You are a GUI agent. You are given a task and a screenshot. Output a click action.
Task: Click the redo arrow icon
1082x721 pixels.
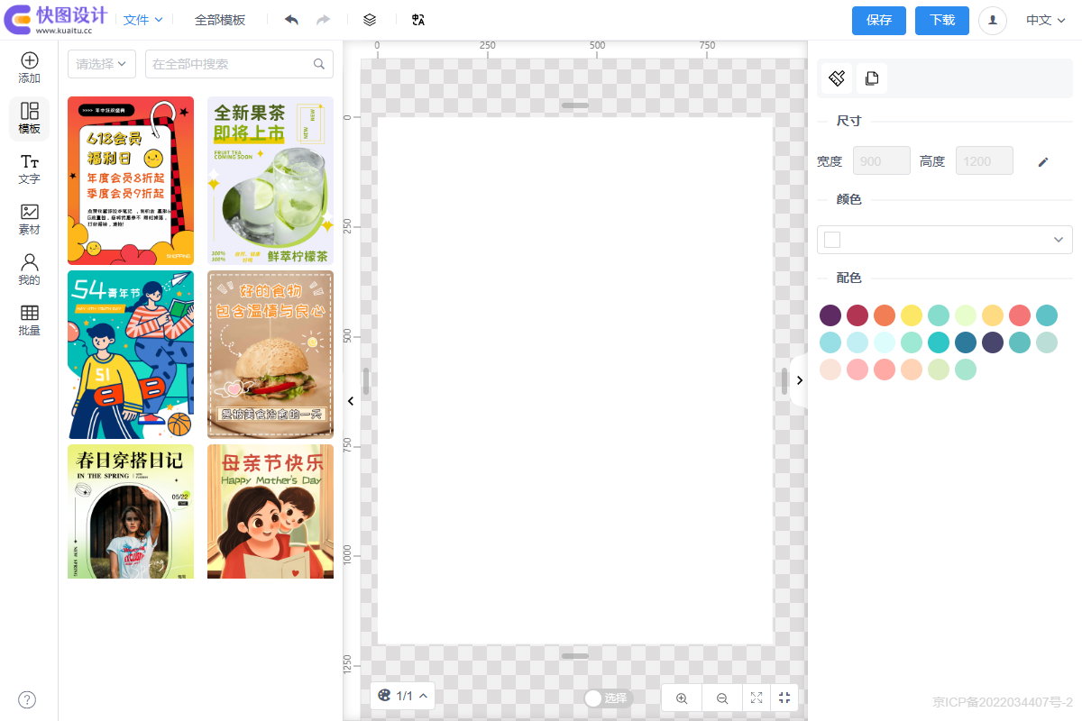tap(323, 20)
